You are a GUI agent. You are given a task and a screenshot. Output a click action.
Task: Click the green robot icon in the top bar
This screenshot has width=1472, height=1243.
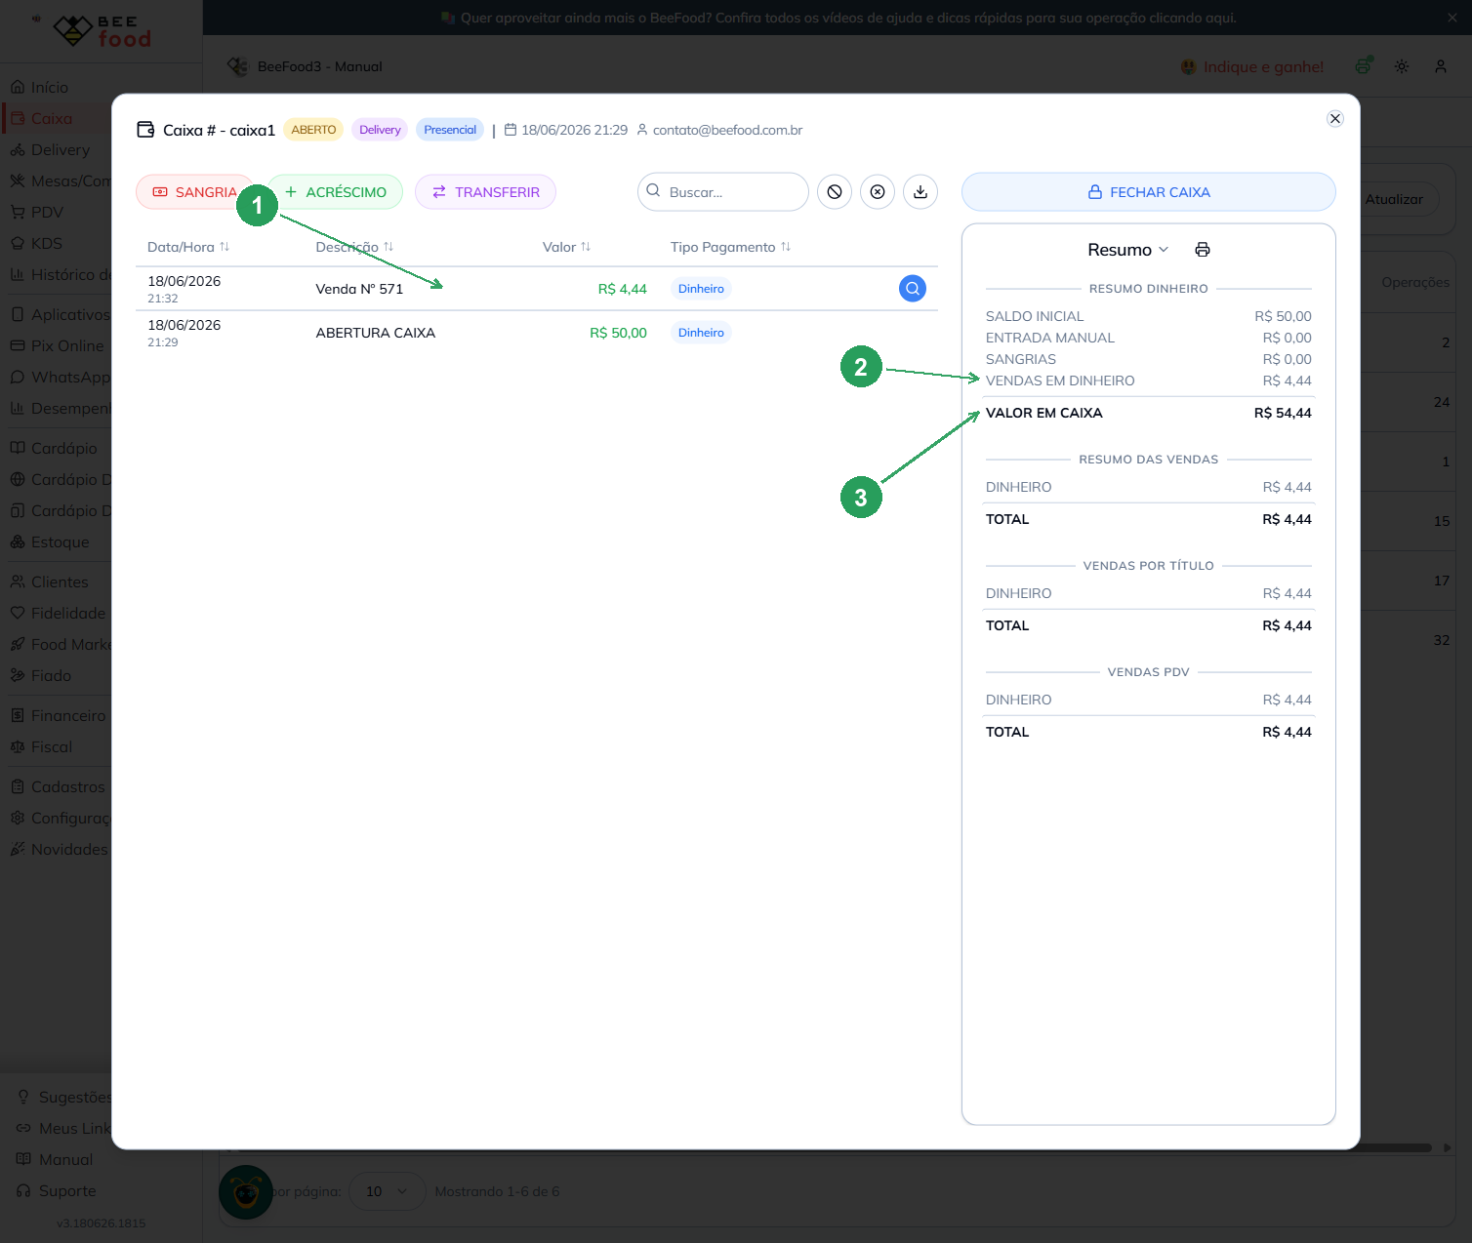coord(1364,65)
